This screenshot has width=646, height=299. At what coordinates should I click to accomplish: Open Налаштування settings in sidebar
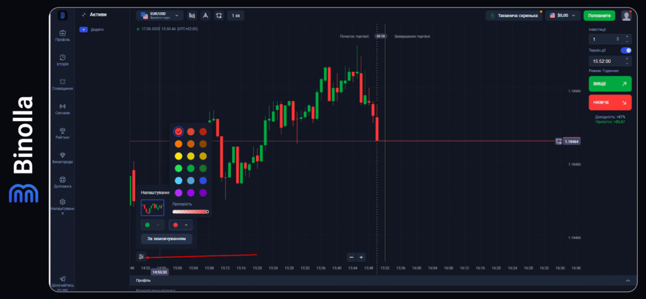coord(62,208)
